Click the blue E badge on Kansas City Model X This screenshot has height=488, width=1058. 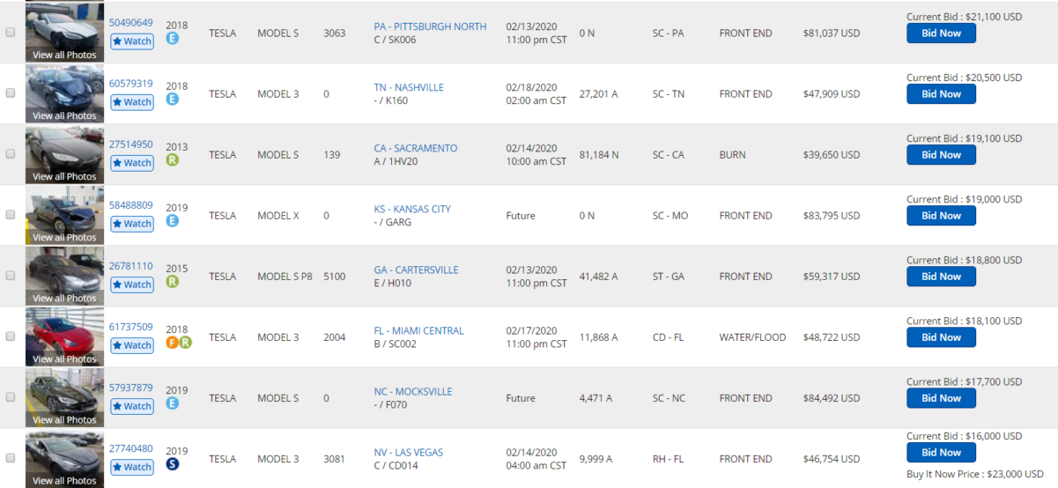pyautogui.click(x=173, y=221)
